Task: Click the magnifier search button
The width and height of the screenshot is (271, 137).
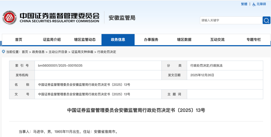Action: coord(266,20)
